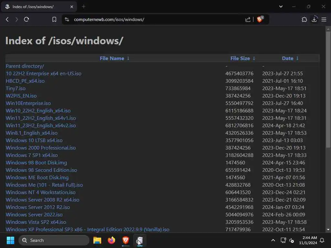Download Windows 2000 Professional.iso
Viewport: 331px width, 248px height.
coord(41,148)
